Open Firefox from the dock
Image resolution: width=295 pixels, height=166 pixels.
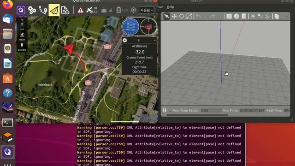[x=7, y=5]
